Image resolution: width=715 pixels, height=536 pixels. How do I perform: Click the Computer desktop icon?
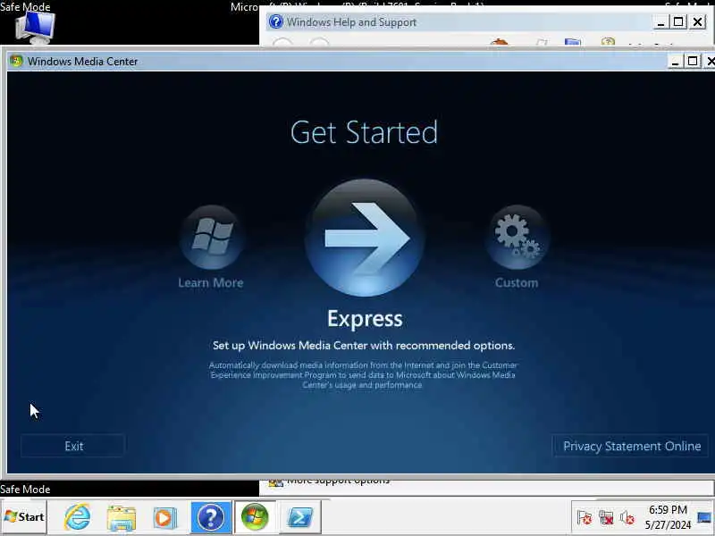[x=35, y=28]
